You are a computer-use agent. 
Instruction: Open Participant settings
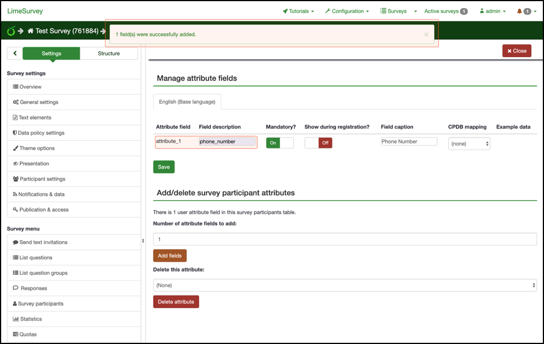[74, 179]
